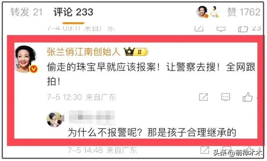The width and height of the screenshot is (267, 161).
Task: Tap the blurred replier username
Action: tap(92, 117)
